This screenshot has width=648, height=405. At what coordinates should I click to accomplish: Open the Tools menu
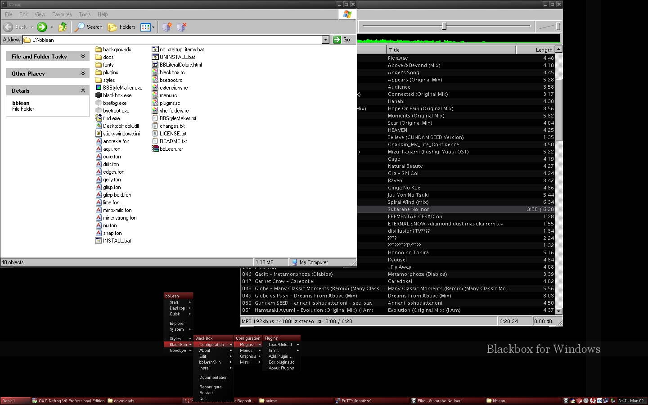[x=85, y=14]
